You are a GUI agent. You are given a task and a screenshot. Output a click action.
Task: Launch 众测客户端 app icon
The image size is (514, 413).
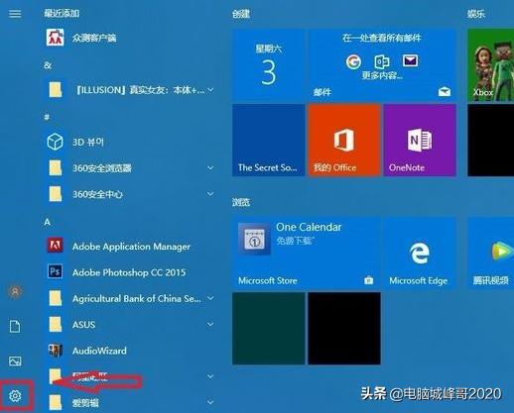[55, 38]
